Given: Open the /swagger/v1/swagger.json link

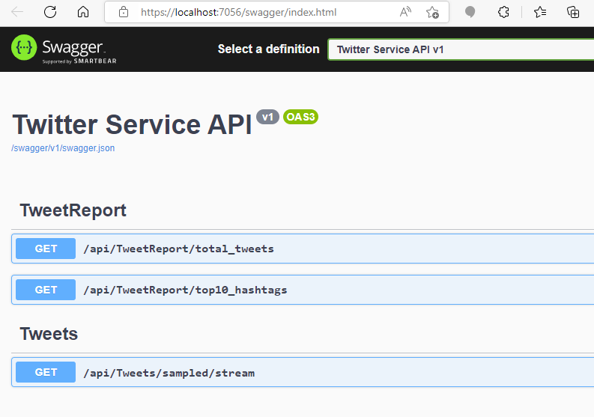Looking at the screenshot, I should click(63, 147).
